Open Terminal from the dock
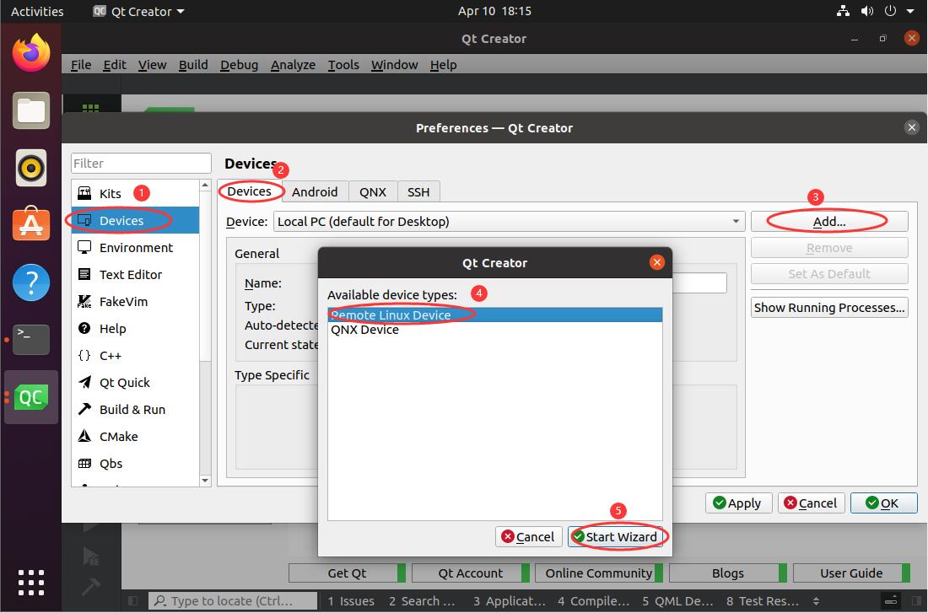This screenshot has height=613, width=928. pos(30,340)
